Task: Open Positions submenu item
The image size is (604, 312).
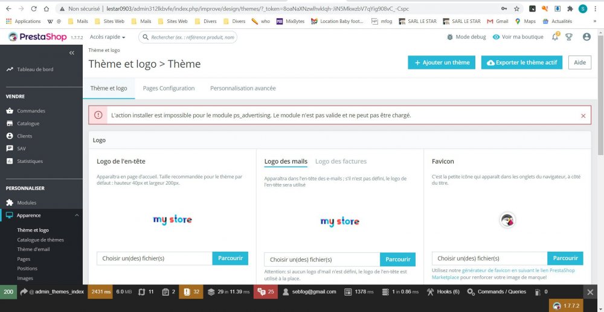Action: (27, 269)
